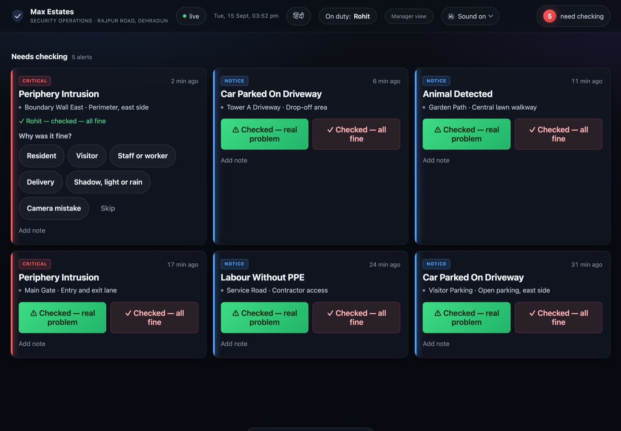Skip the why-was-it-fine question
The width and height of the screenshot is (621, 431).
[x=108, y=208]
